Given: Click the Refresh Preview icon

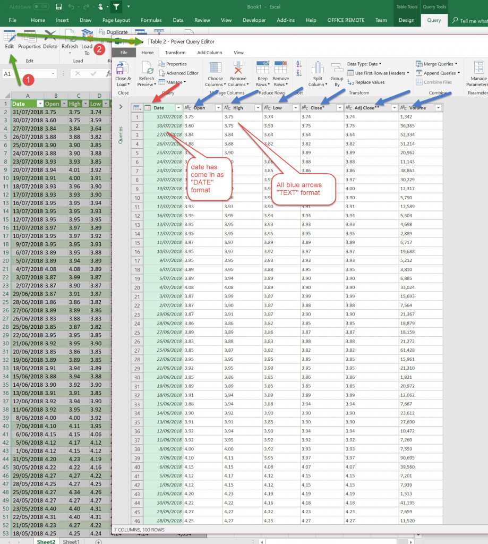Looking at the screenshot, I should tap(146, 69).
